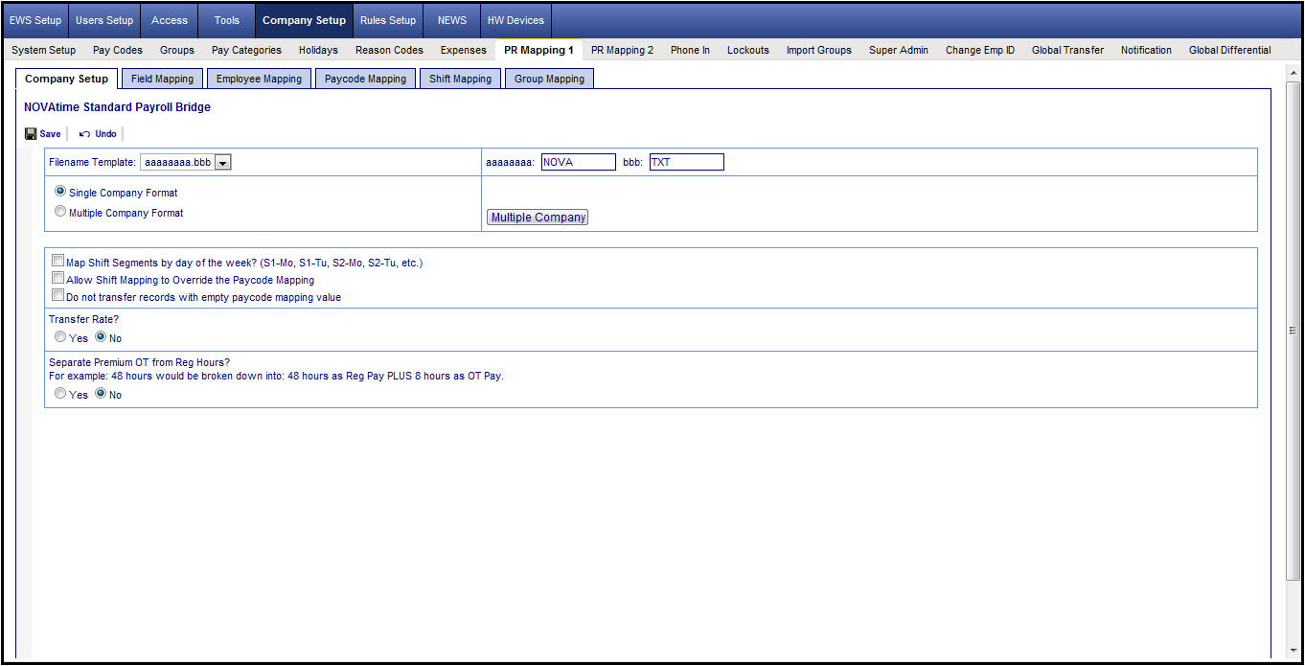Select the Company Setup sub-tab

click(x=67, y=79)
